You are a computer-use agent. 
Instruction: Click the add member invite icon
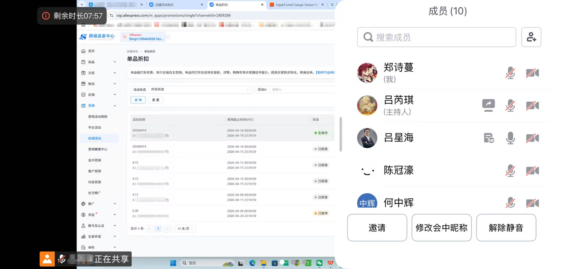(x=531, y=37)
